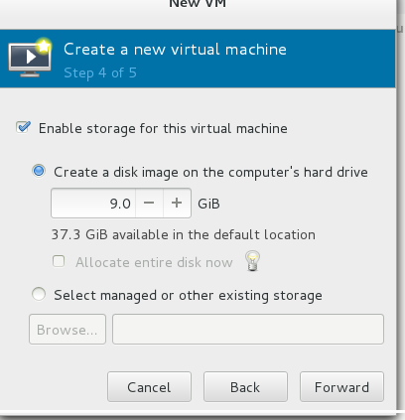Click the storage path text field
This screenshot has width=405, height=420.
(x=248, y=330)
